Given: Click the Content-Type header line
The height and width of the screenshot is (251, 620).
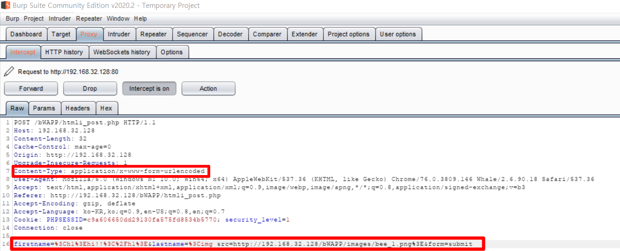Looking at the screenshot, I should [x=109, y=171].
